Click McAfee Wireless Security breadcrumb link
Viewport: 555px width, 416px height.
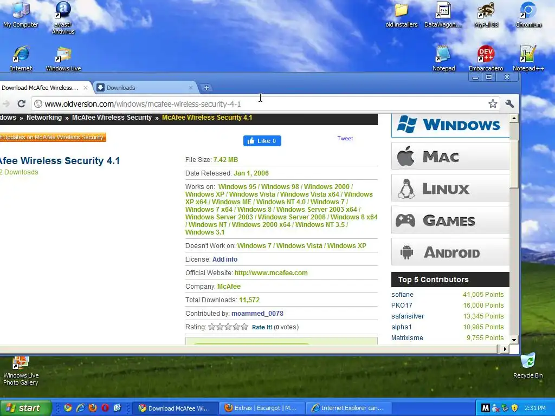(112, 118)
